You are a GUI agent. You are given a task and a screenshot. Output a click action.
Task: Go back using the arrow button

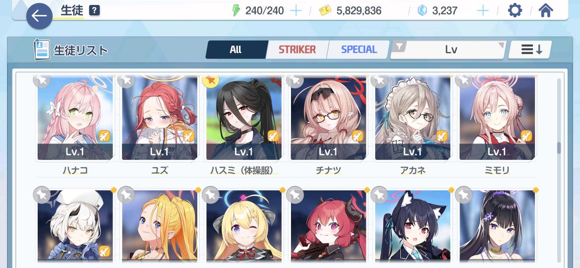click(x=39, y=16)
